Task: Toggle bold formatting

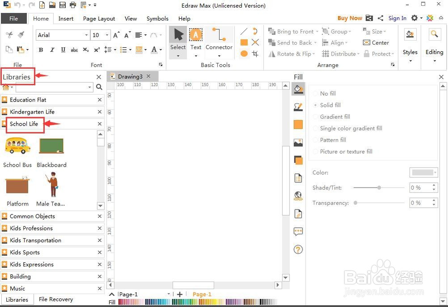Action: pos(41,50)
